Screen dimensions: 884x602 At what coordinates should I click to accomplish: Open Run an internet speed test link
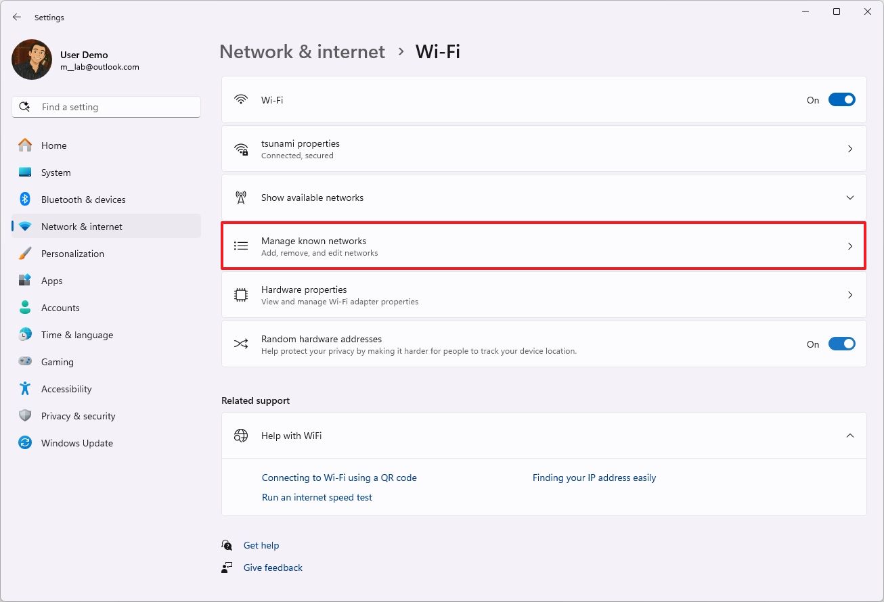coord(317,497)
